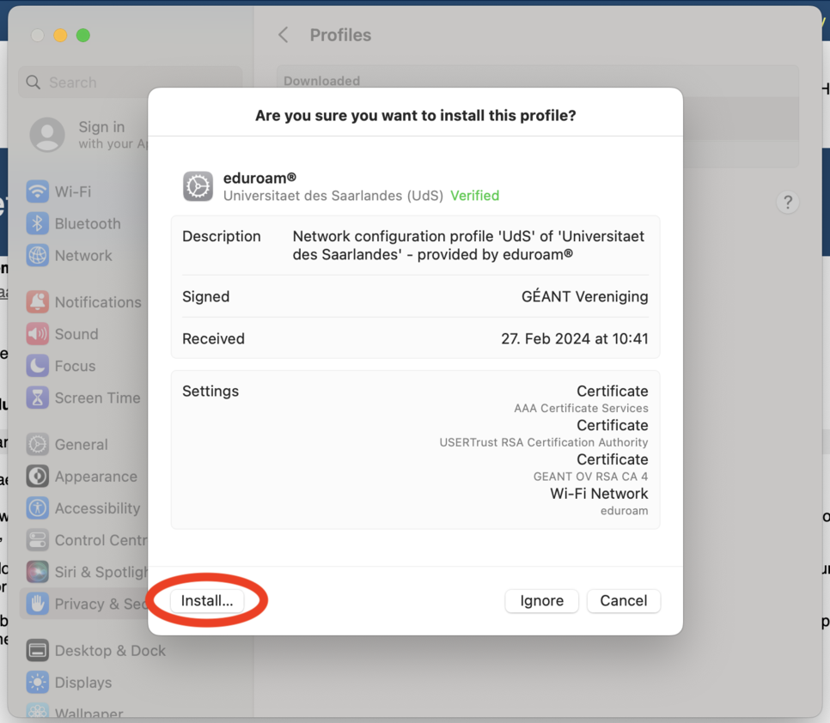Open the Network globe icon
This screenshot has width=830, height=723.
(x=38, y=256)
